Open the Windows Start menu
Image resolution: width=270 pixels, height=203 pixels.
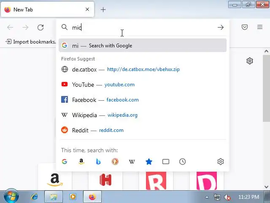tap(11, 196)
